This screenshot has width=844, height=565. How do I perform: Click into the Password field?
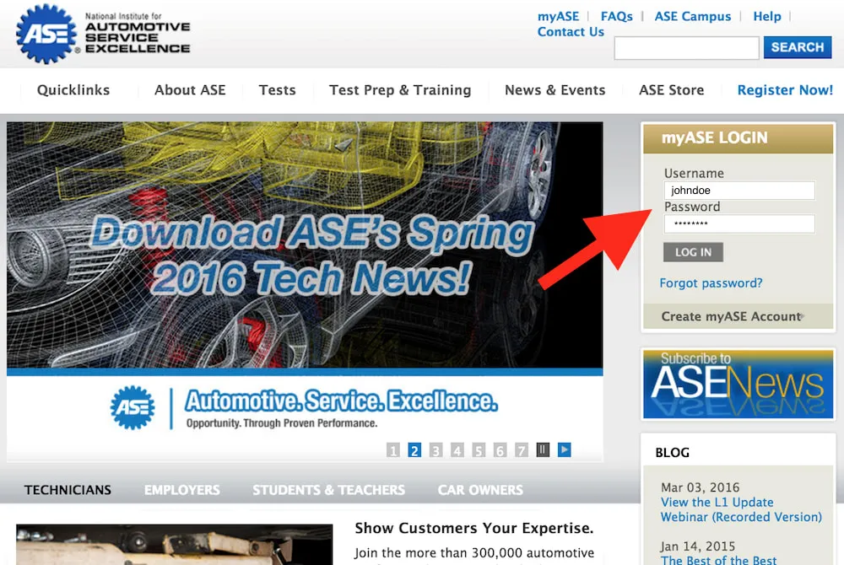pyautogui.click(x=739, y=223)
